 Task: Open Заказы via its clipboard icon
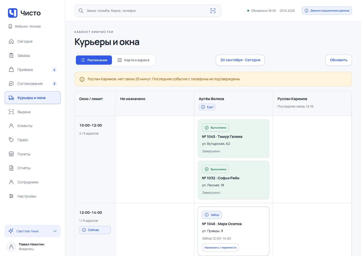(11, 56)
